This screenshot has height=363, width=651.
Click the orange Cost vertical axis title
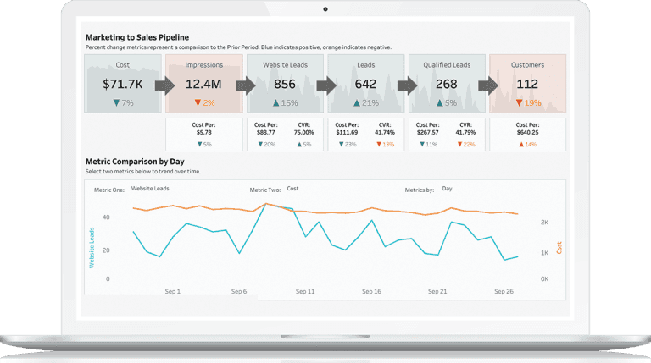point(559,248)
